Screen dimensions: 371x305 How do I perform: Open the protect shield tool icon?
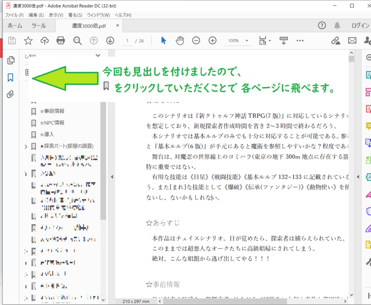pos(368,211)
